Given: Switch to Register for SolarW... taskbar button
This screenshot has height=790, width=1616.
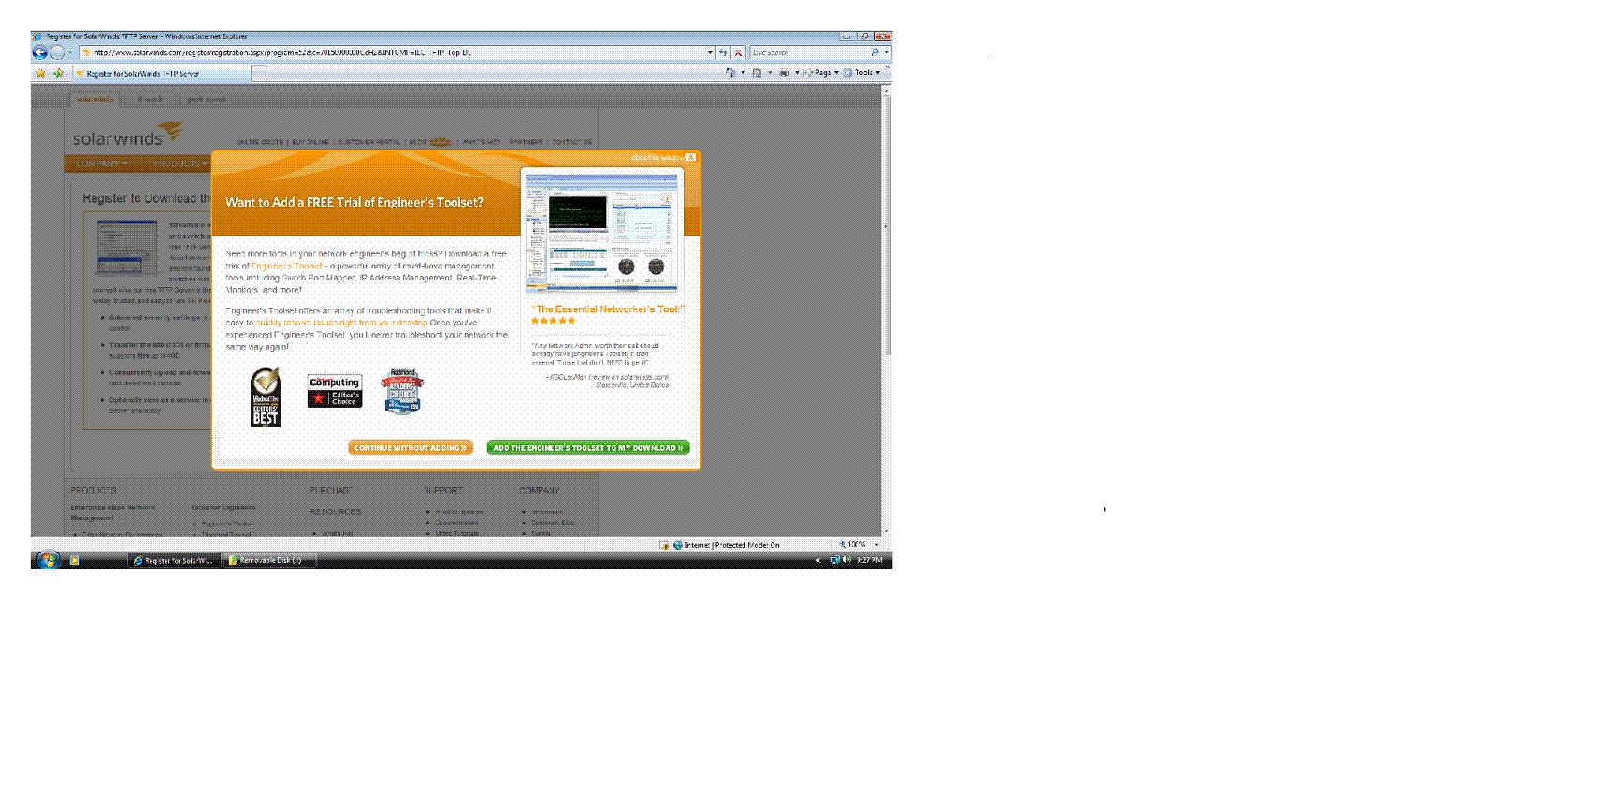Looking at the screenshot, I should click(x=173, y=561).
